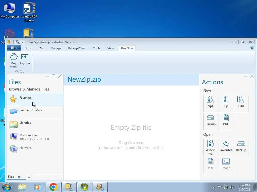Click the blue help question mark icon
Viewport: 257px width, 192px height.
tap(252, 48)
